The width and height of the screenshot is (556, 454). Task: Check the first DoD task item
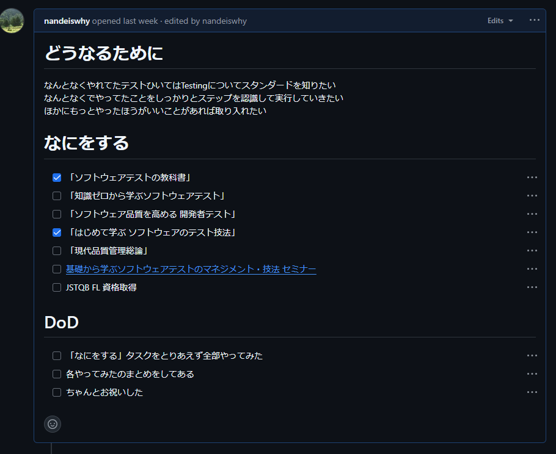coord(57,355)
